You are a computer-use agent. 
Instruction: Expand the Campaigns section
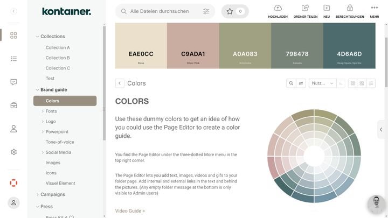point(37,194)
